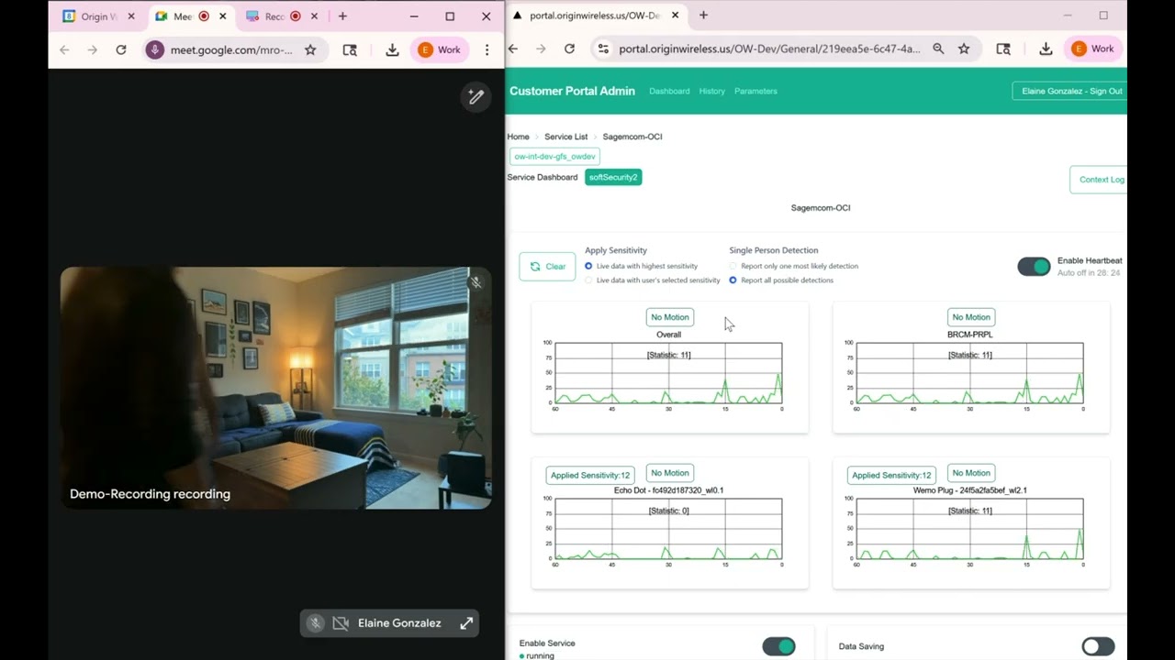The height and width of the screenshot is (660, 1175).
Task: Select Live data with user's selected sensitivity
Action: pos(588,280)
